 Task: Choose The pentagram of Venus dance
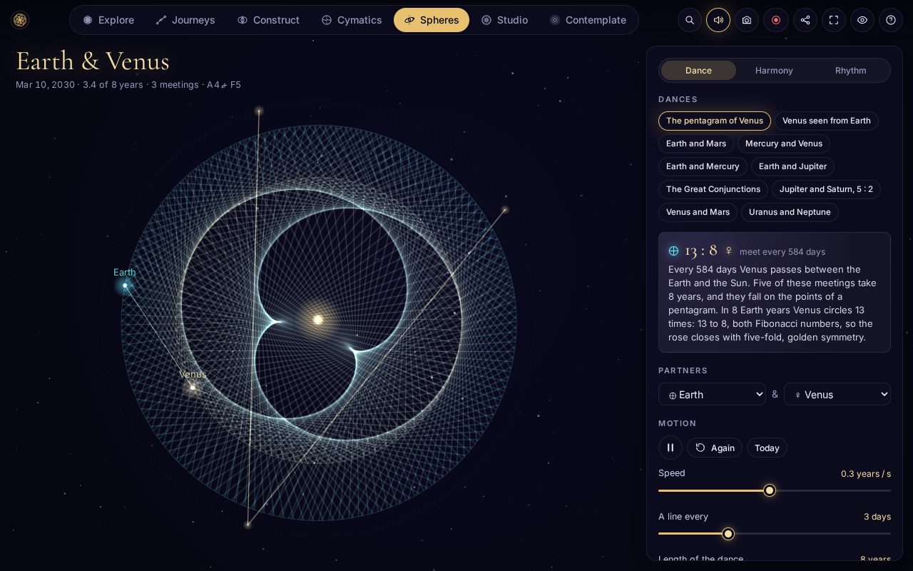pyautogui.click(x=715, y=121)
